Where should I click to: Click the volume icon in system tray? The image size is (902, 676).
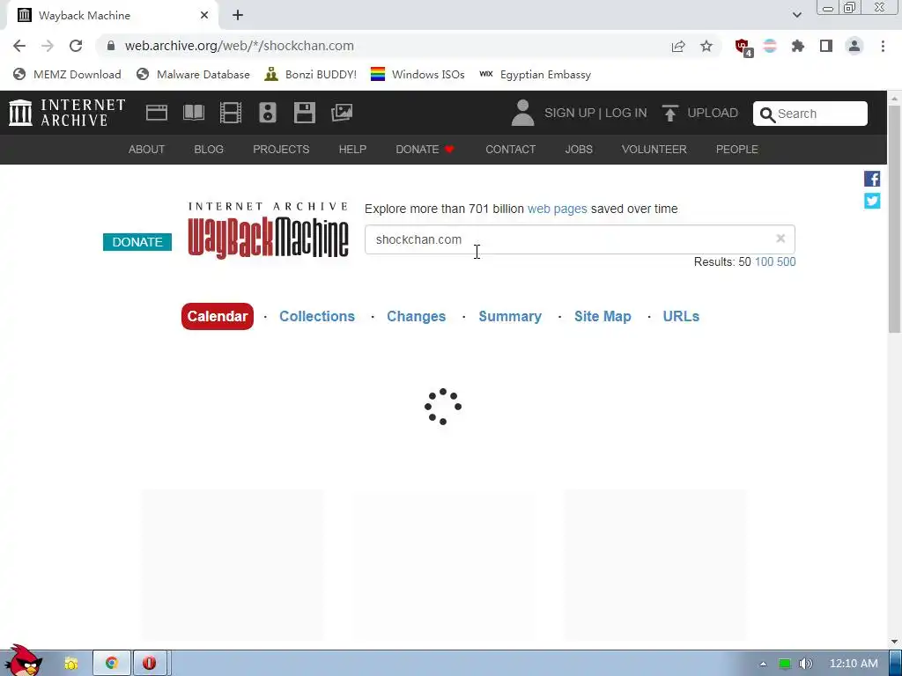(x=805, y=664)
